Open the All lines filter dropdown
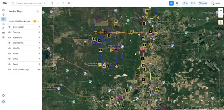This screenshot has width=224, height=110. point(185,3)
